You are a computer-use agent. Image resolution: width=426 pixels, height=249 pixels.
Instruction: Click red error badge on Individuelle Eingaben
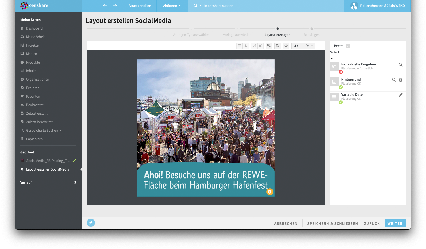tap(341, 72)
